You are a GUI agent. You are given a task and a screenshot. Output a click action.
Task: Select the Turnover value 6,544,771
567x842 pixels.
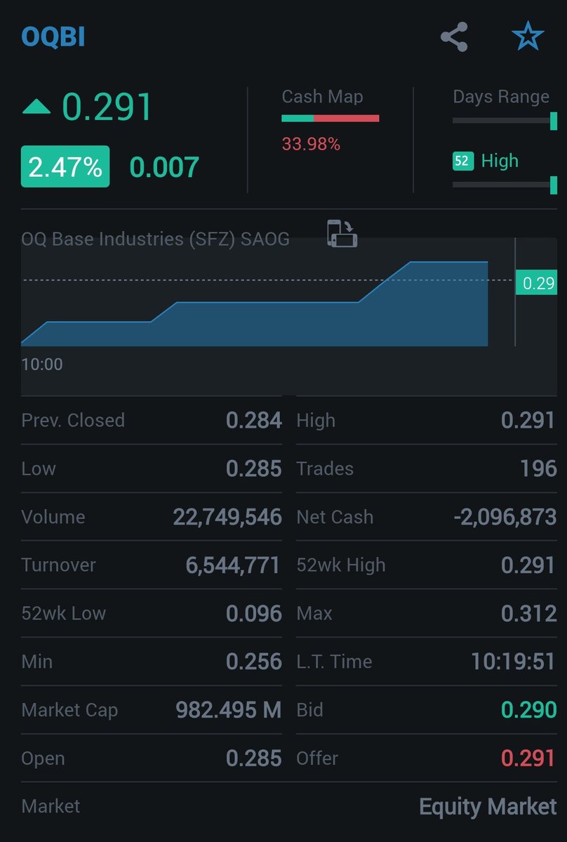coord(233,565)
